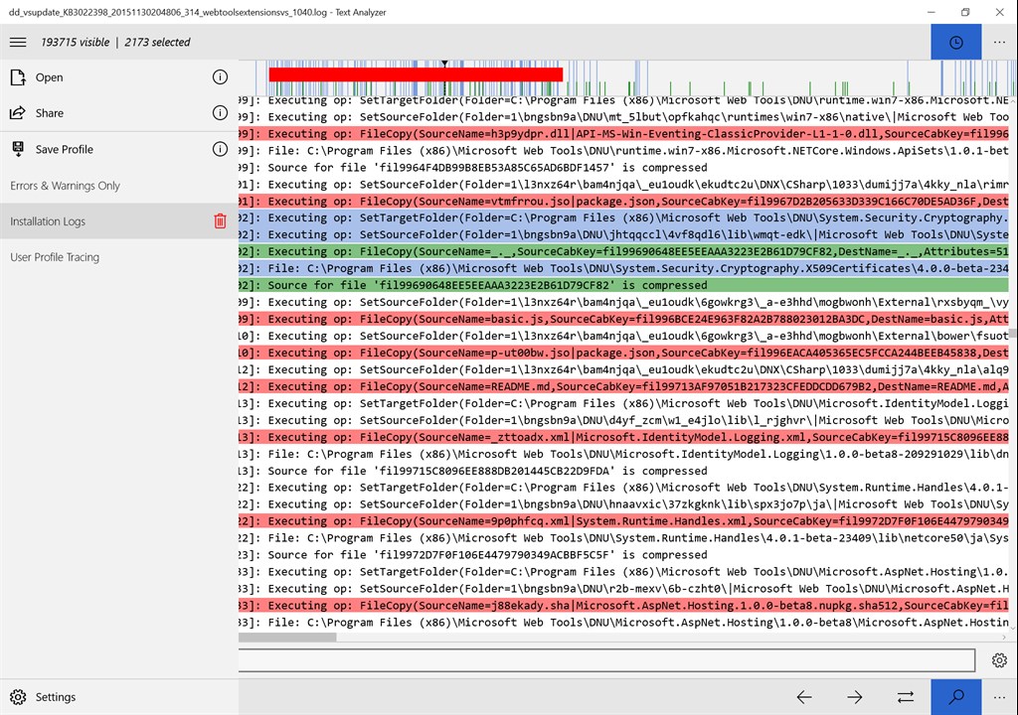Show info for the Open command
1018x715 pixels.
220,77
